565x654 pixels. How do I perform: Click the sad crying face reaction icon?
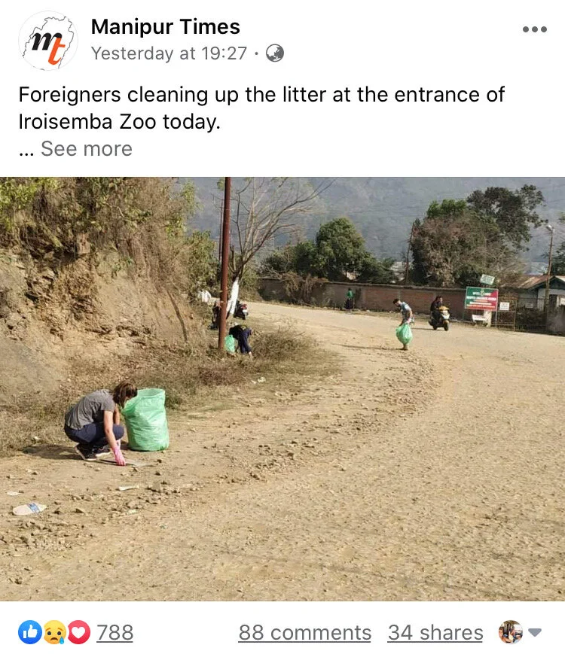[54, 632]
